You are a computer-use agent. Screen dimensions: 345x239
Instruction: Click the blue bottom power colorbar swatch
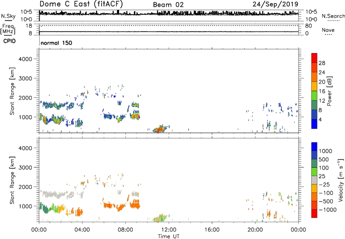(314, 124)
